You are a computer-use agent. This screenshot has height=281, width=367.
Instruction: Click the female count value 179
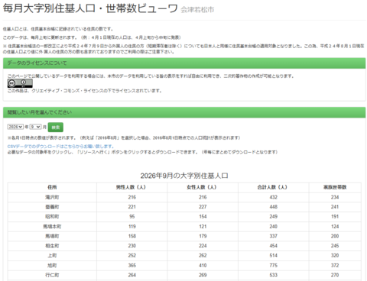click(x=203, y=236)
